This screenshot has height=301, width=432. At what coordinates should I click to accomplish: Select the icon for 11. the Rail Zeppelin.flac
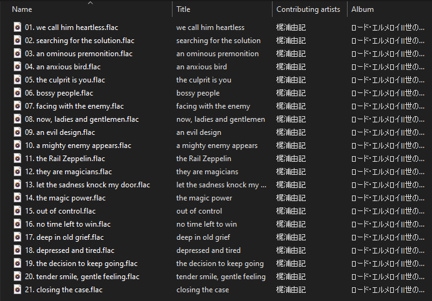pyautogui.click(x=18, y=159)
